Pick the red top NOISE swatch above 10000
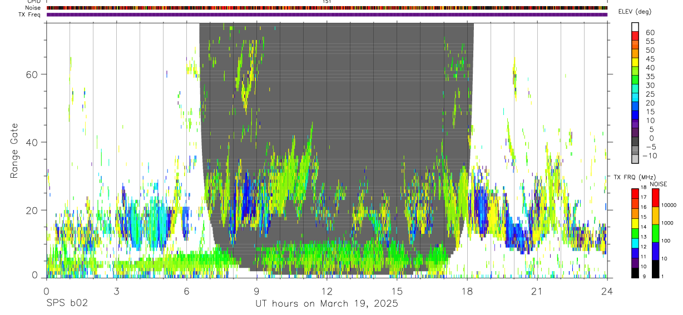This screenshot has height=315, width=683. [655, 197]
